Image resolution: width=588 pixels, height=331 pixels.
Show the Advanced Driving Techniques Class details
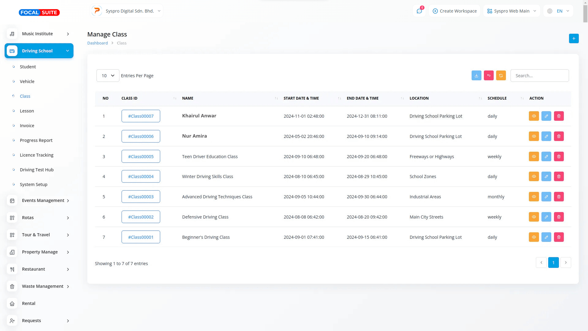click(x=533, y=197)
